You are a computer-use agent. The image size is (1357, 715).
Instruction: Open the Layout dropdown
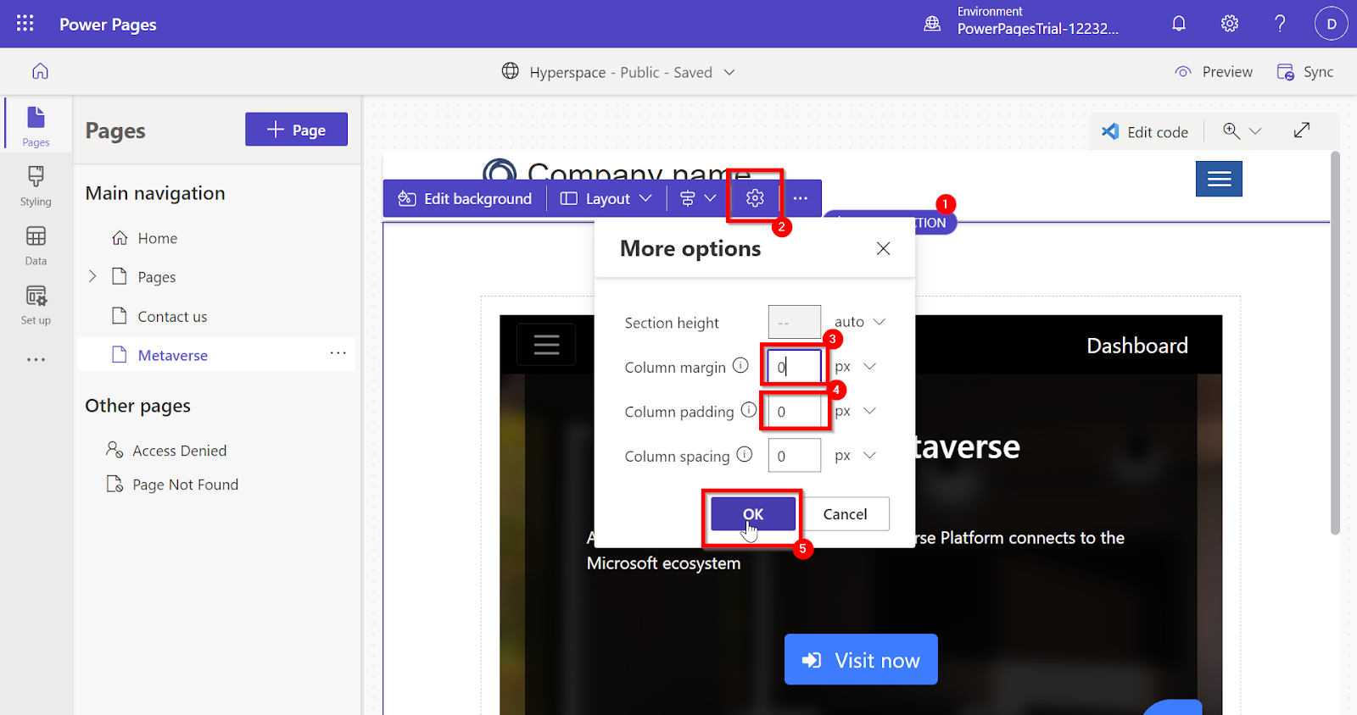coord(606,198)
